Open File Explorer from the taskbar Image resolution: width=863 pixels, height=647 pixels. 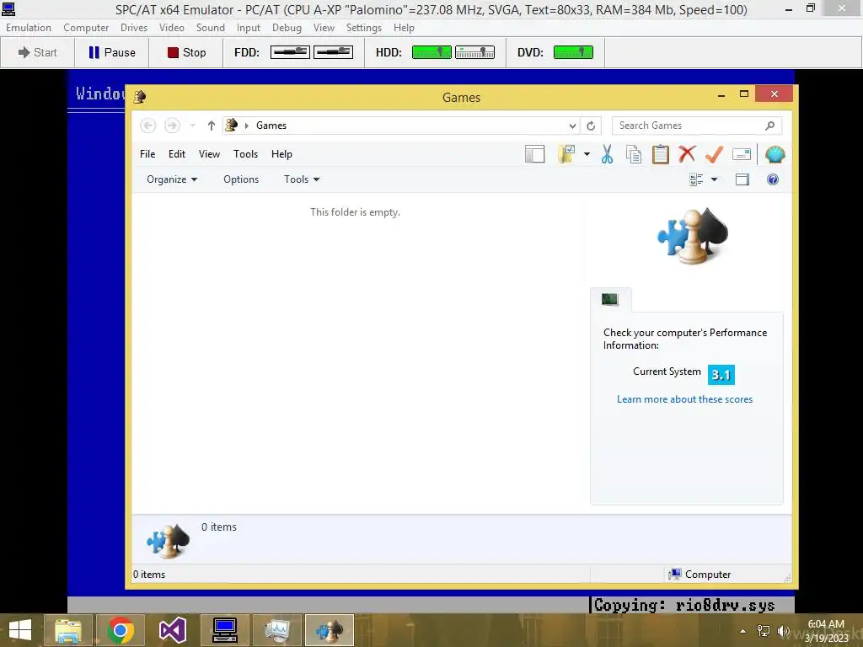click(x=68, y=630)
